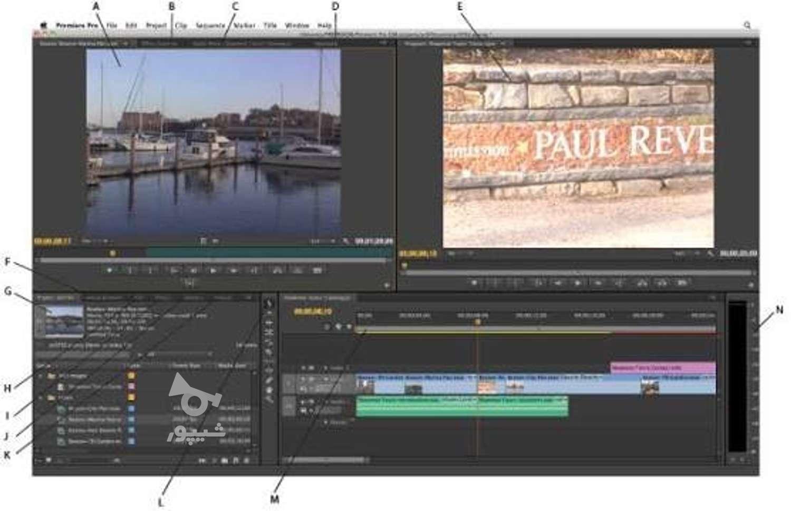The image size is (791, 511).
Task: Select the Pen tool in Tools panel
Action: point(269,380)
